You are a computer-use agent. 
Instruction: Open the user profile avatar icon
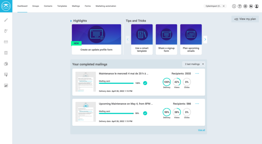click(257, 6)
